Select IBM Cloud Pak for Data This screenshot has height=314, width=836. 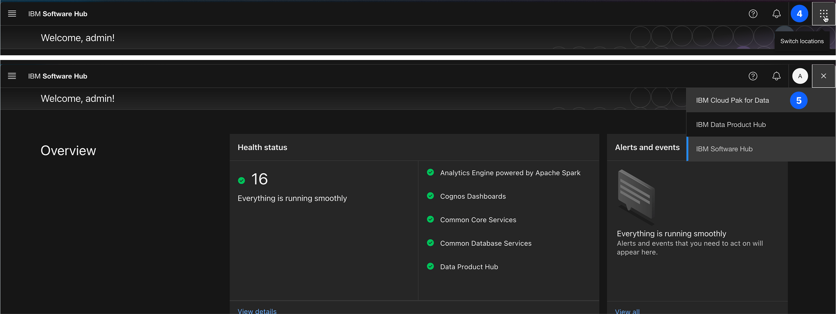[732, 100]
